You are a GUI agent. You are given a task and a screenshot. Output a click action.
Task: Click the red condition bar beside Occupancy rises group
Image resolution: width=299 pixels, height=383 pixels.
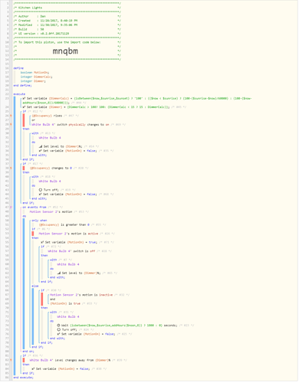click(x=24, y=120)
